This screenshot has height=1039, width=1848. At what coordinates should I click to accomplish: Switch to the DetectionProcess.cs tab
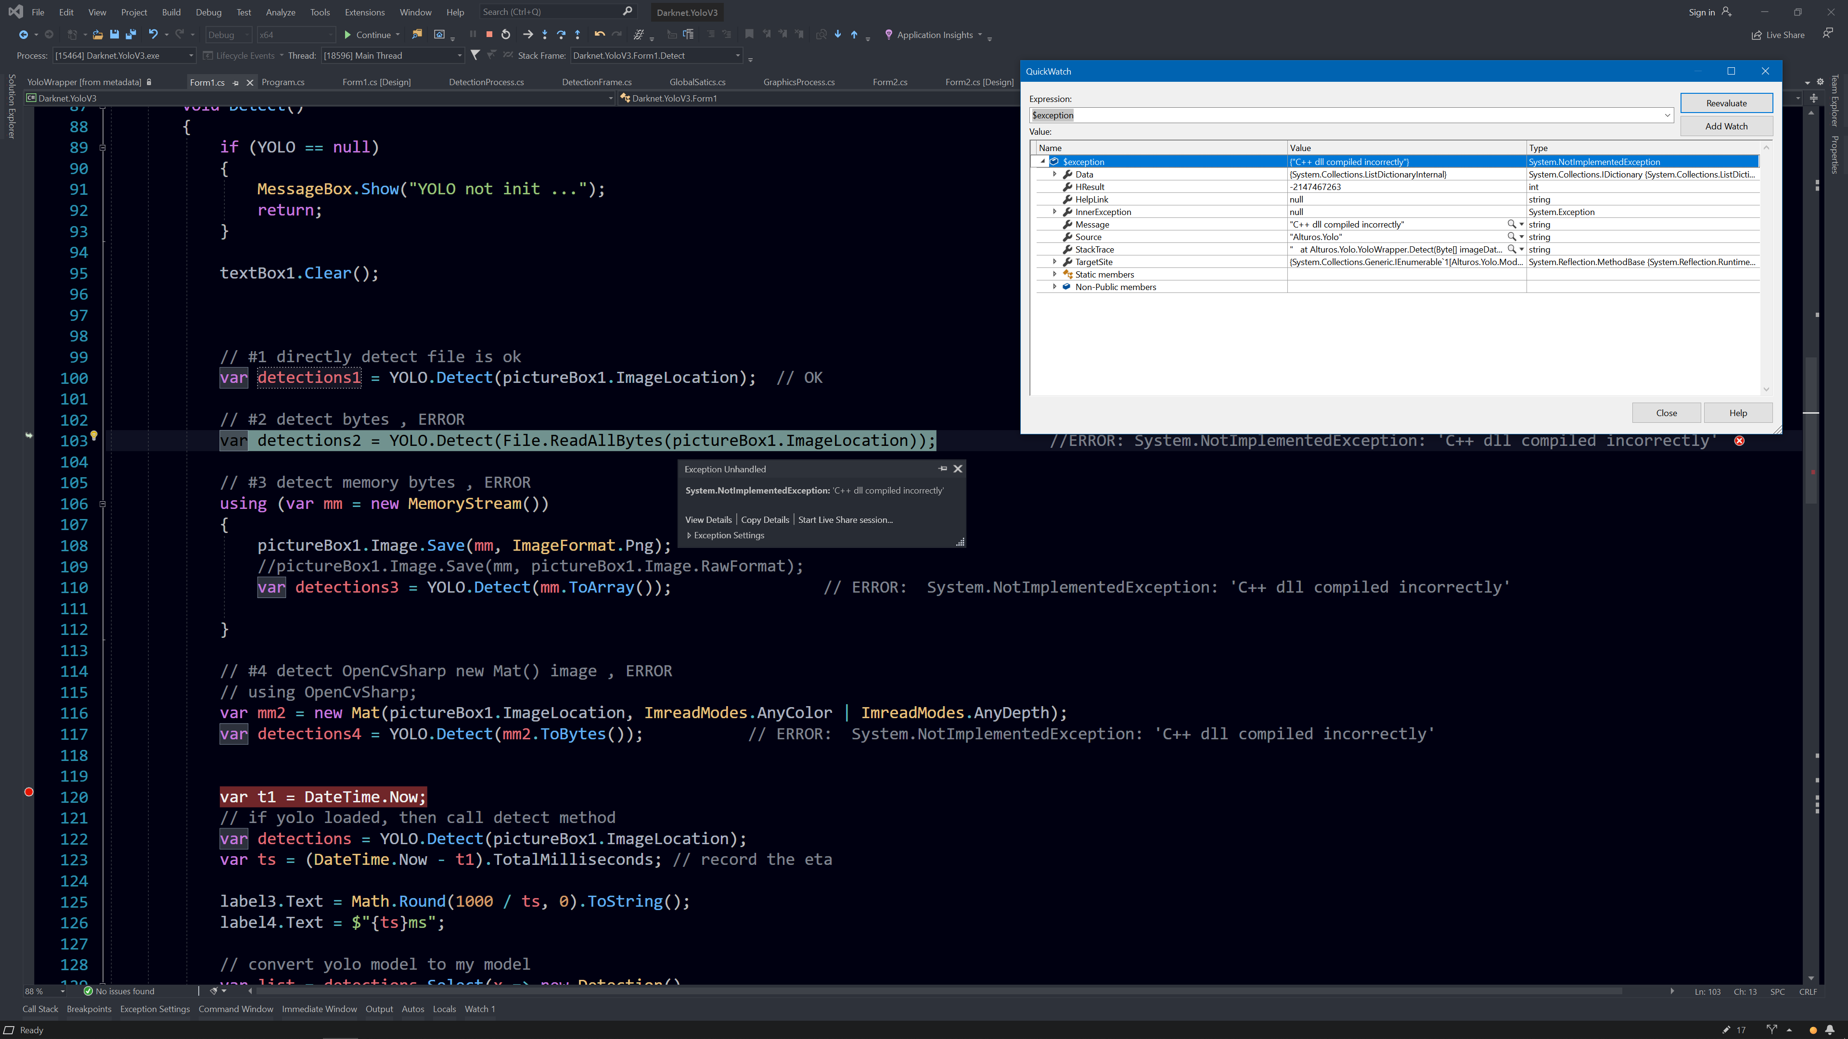click(486, 82)
